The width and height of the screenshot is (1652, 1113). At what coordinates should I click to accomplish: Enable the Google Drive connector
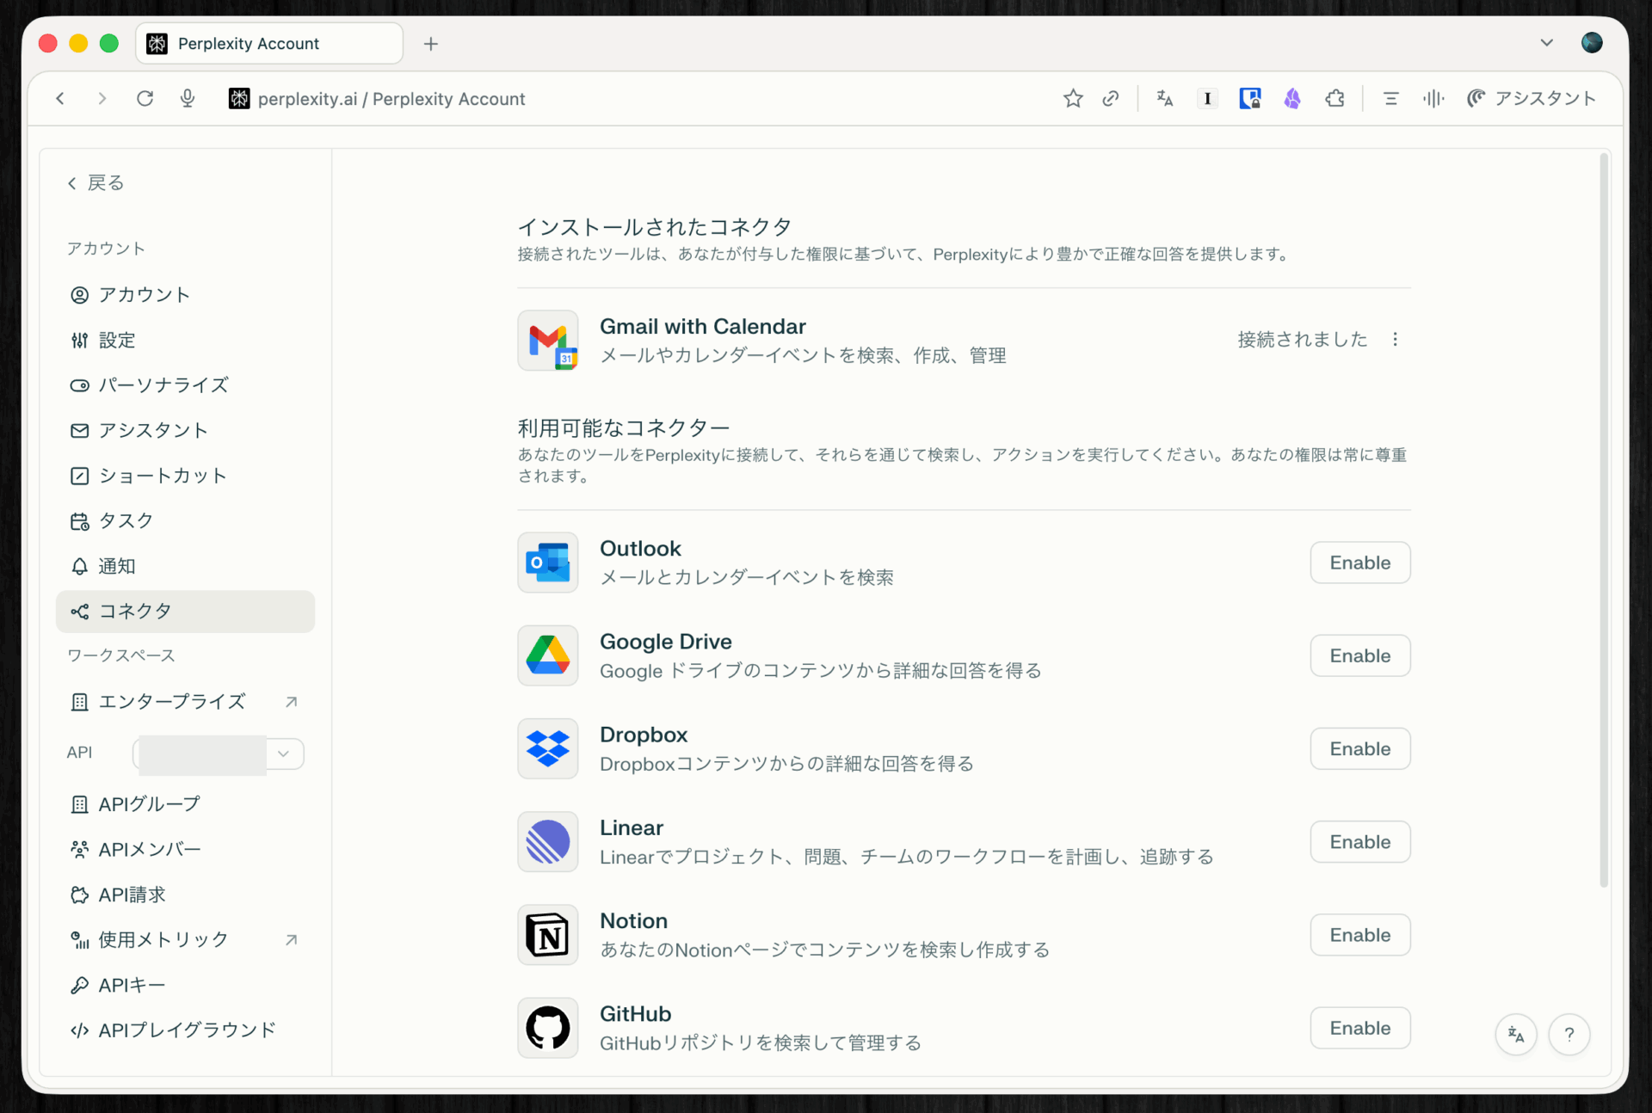1359,655
